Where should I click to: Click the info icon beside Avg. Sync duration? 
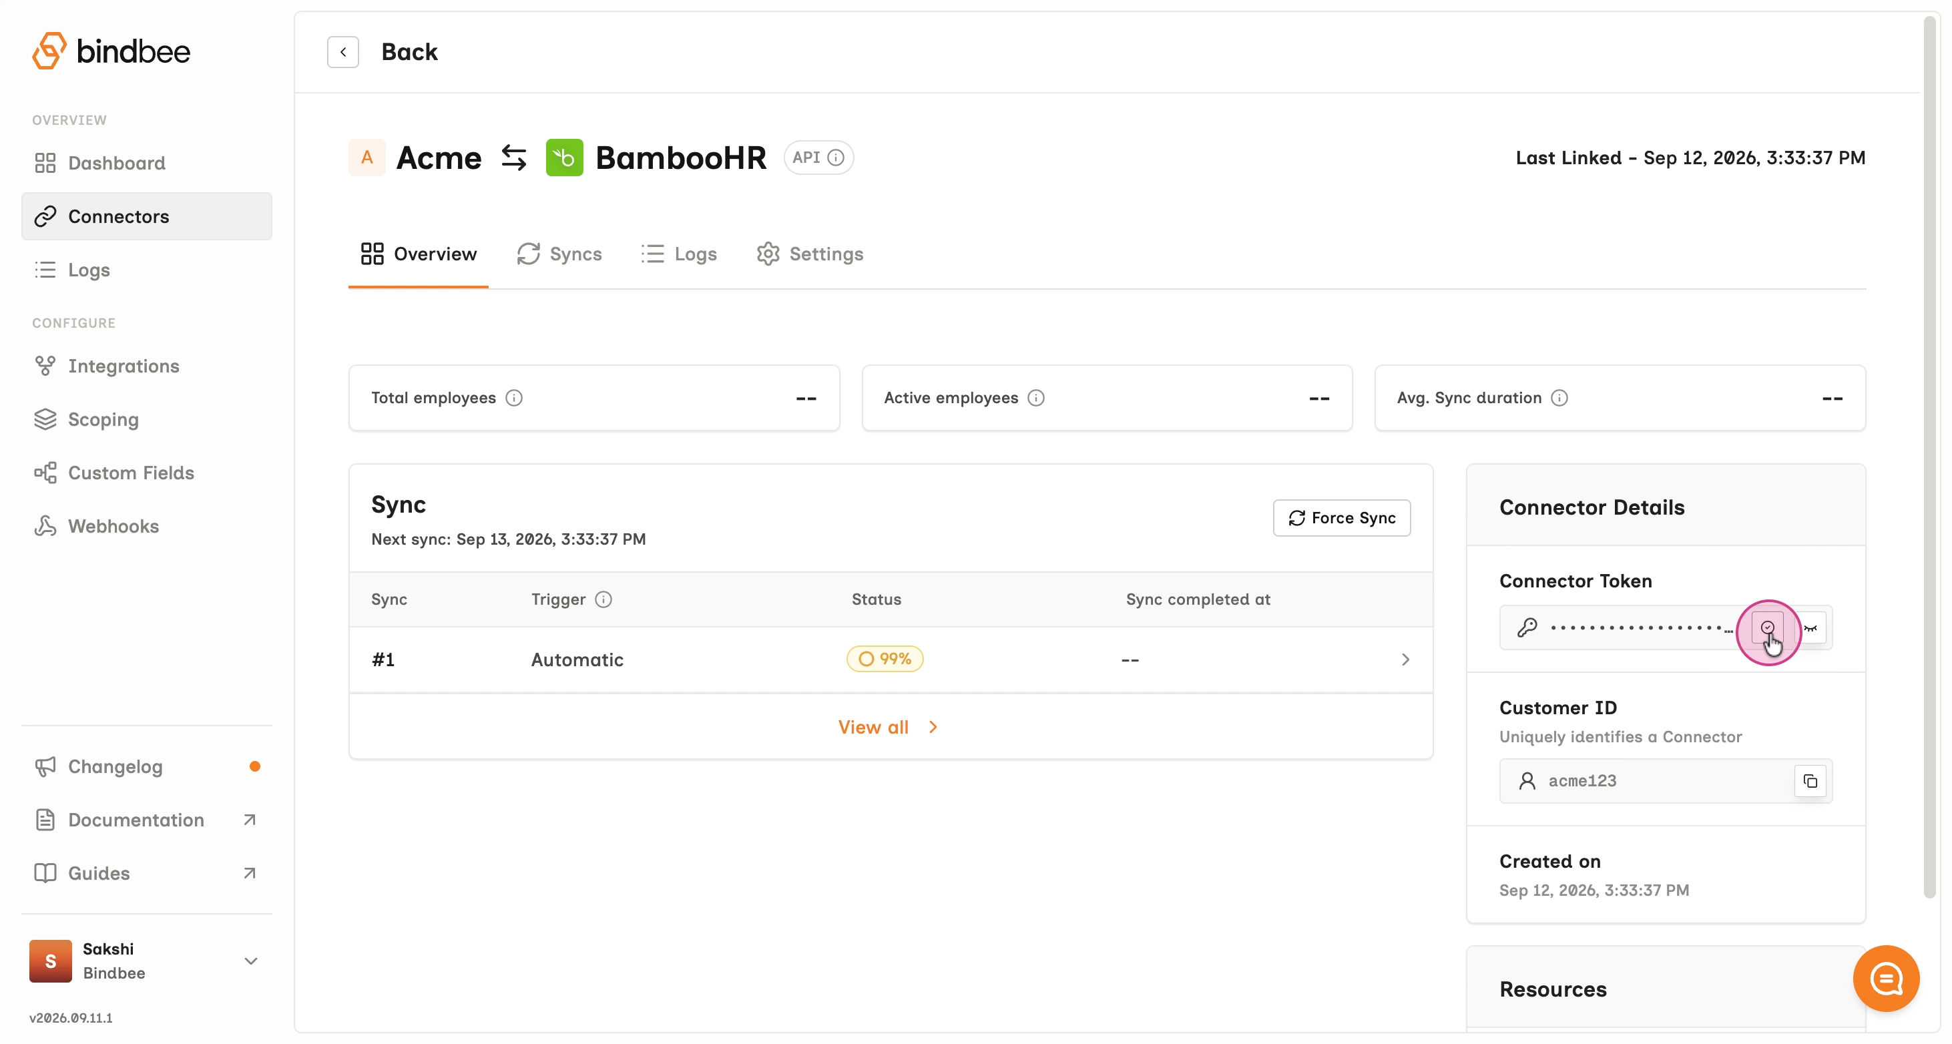(x=1559, y=398)
